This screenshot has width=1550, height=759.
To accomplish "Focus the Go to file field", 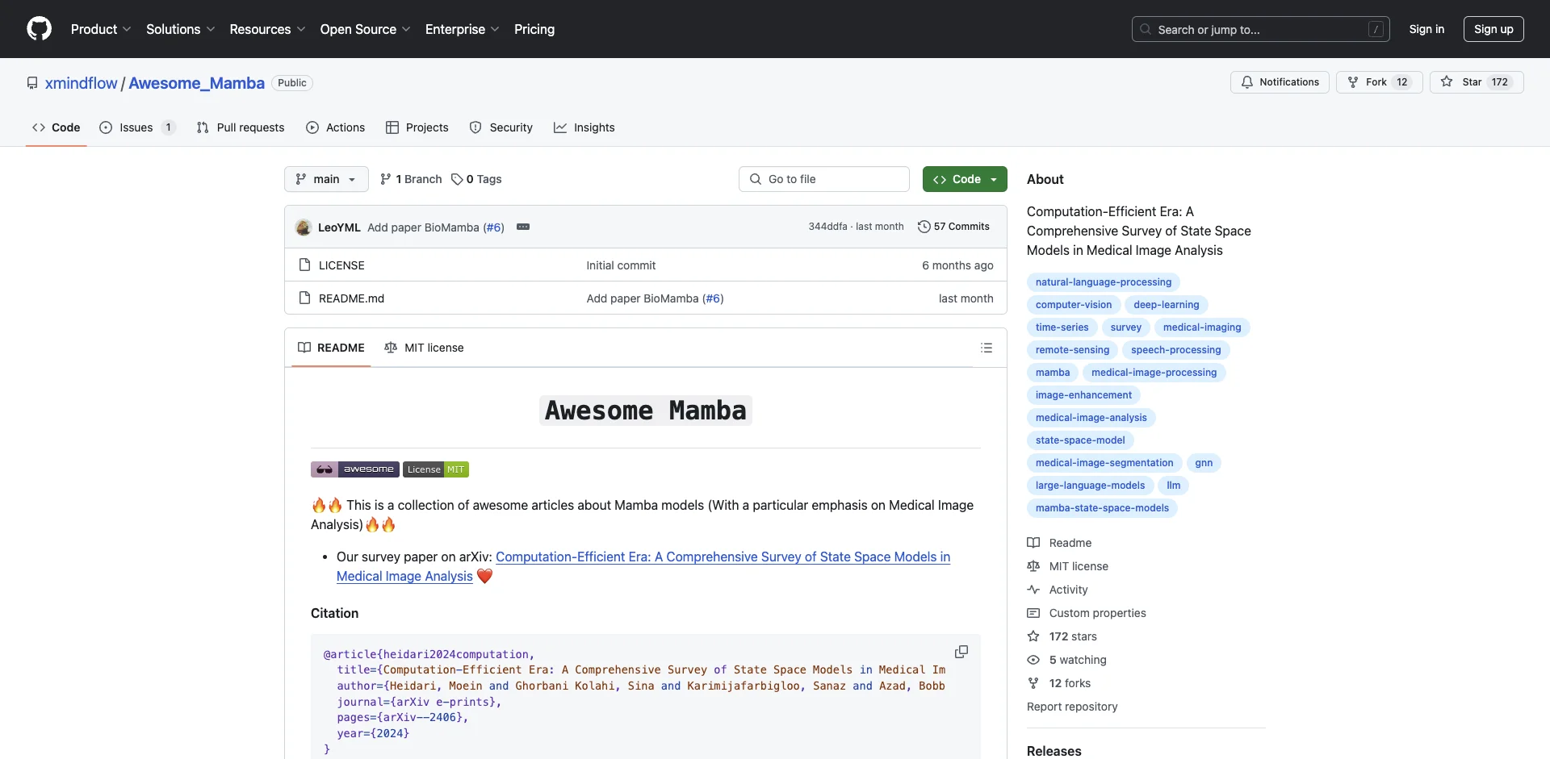I will tap(824, 179).
